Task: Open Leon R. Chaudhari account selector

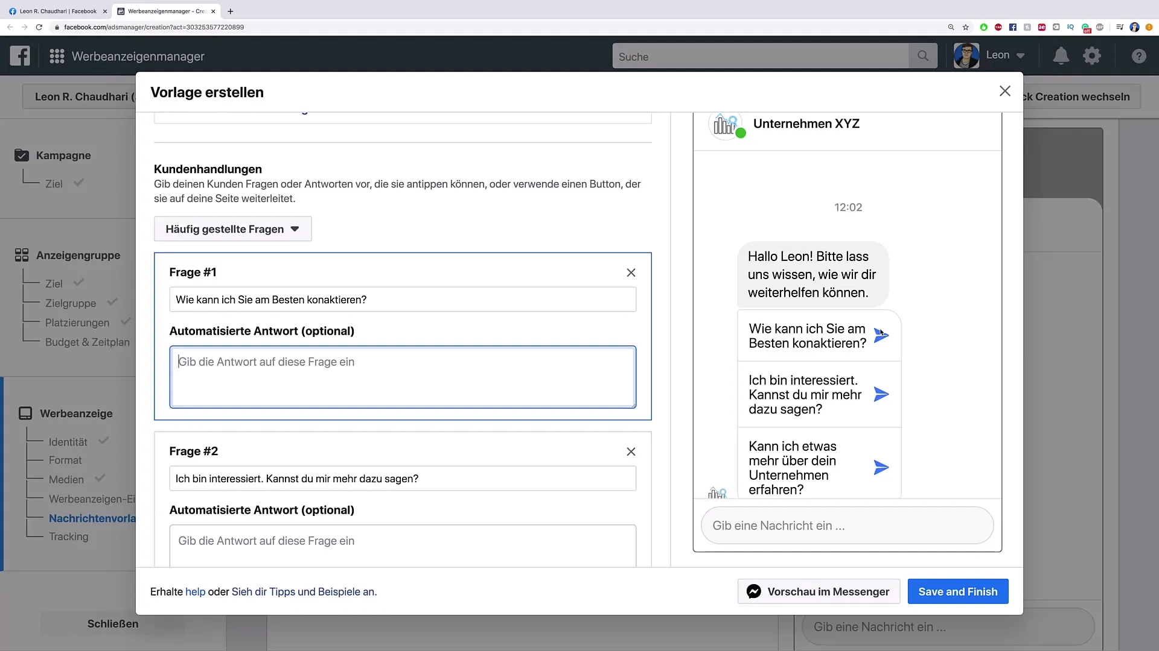Action: click(79, 96)
